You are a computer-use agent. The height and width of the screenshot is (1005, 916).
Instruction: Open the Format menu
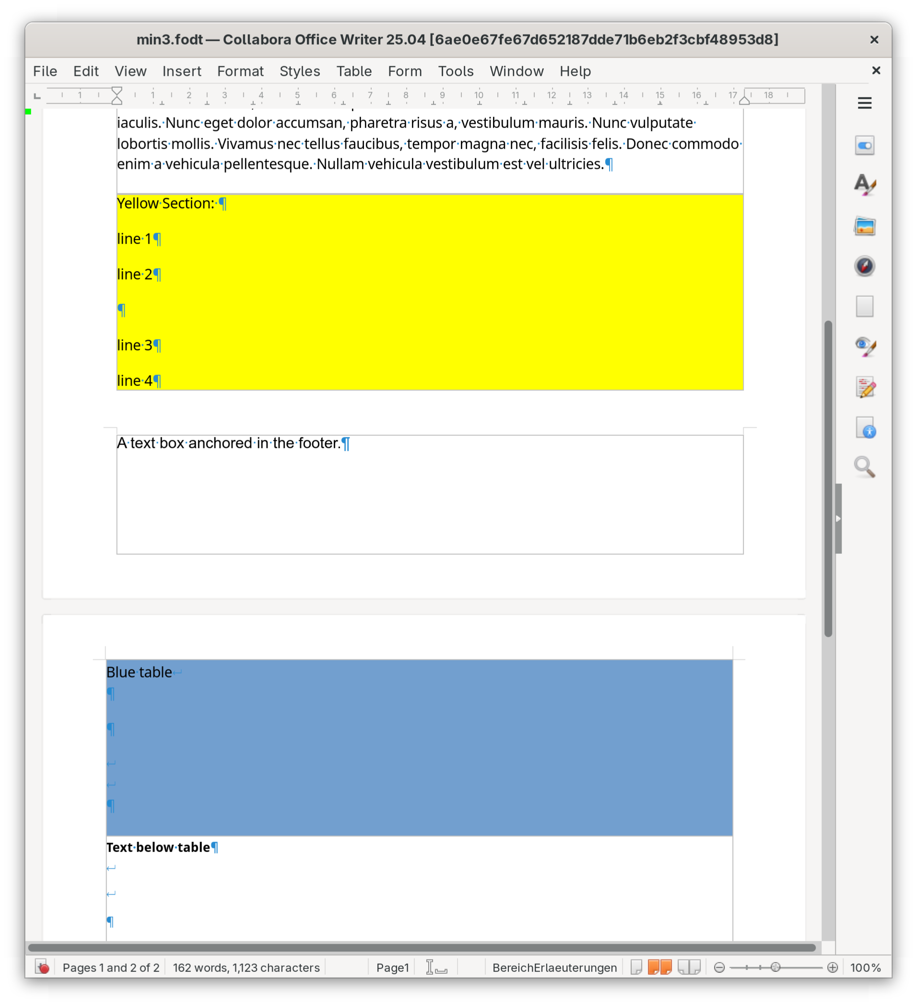pyautogui.click(x=240, y=71)
